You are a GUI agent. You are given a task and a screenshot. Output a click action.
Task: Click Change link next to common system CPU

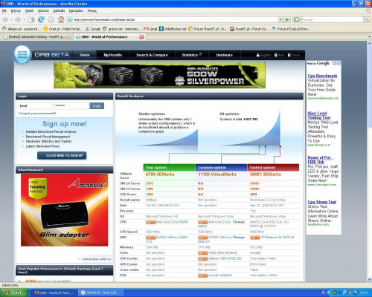click(x=239, y=222)
